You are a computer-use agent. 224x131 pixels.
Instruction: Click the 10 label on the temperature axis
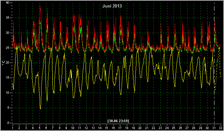point(8,93)
